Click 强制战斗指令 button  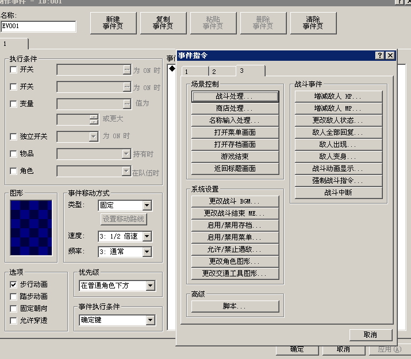coord(339,181)
